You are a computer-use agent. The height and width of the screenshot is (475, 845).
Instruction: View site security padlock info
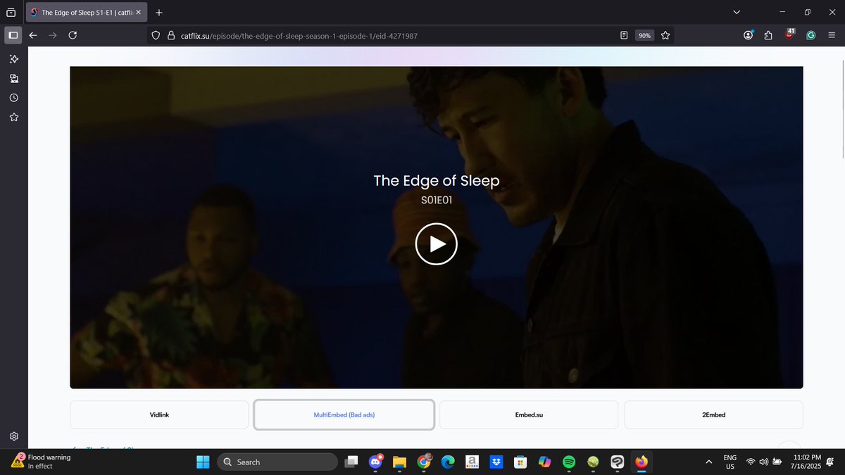pos(171,35)
